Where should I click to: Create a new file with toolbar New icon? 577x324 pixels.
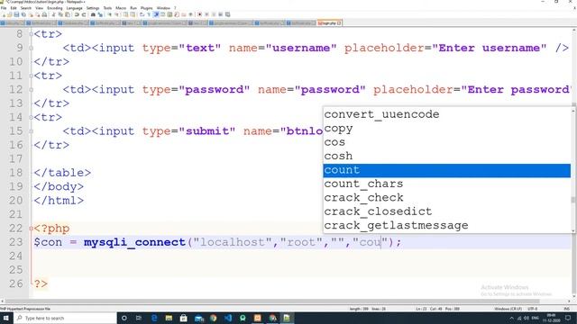tap(4, 14)
